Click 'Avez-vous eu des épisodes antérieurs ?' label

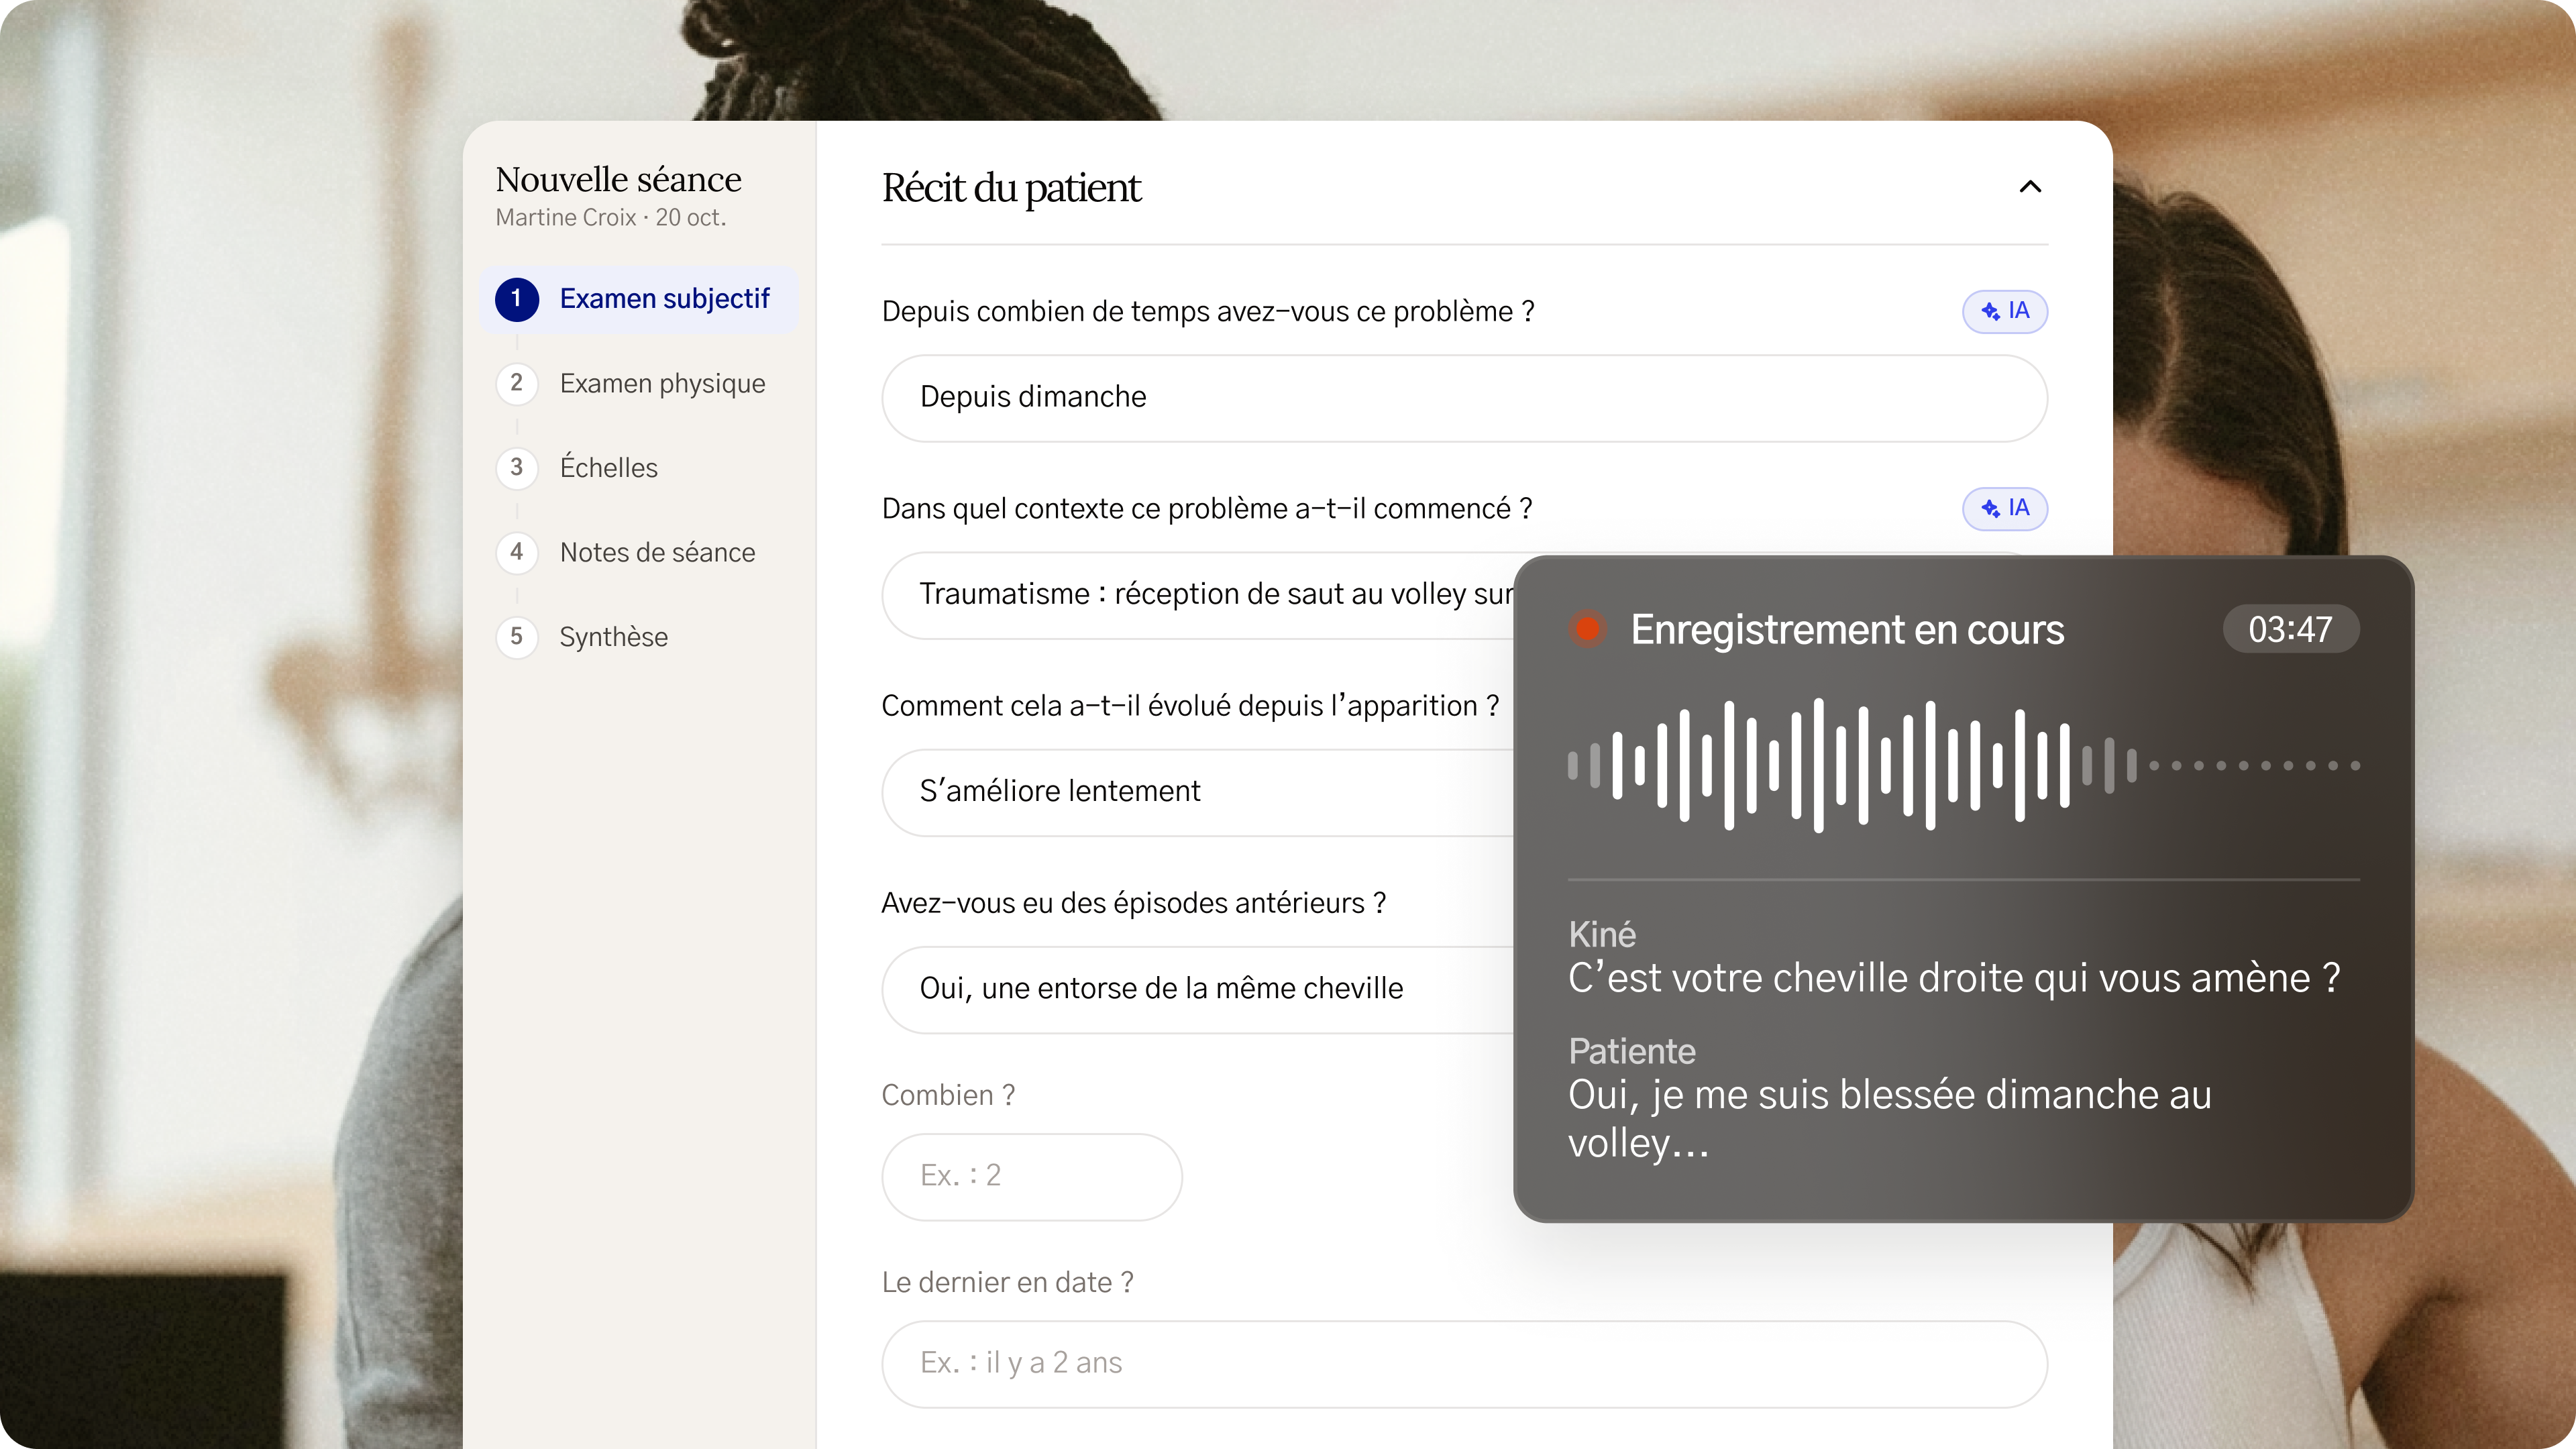click(x=1133, y=903)
